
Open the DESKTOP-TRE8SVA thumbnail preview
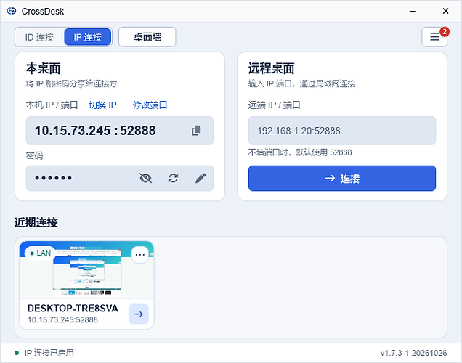(x=86, y=269)
